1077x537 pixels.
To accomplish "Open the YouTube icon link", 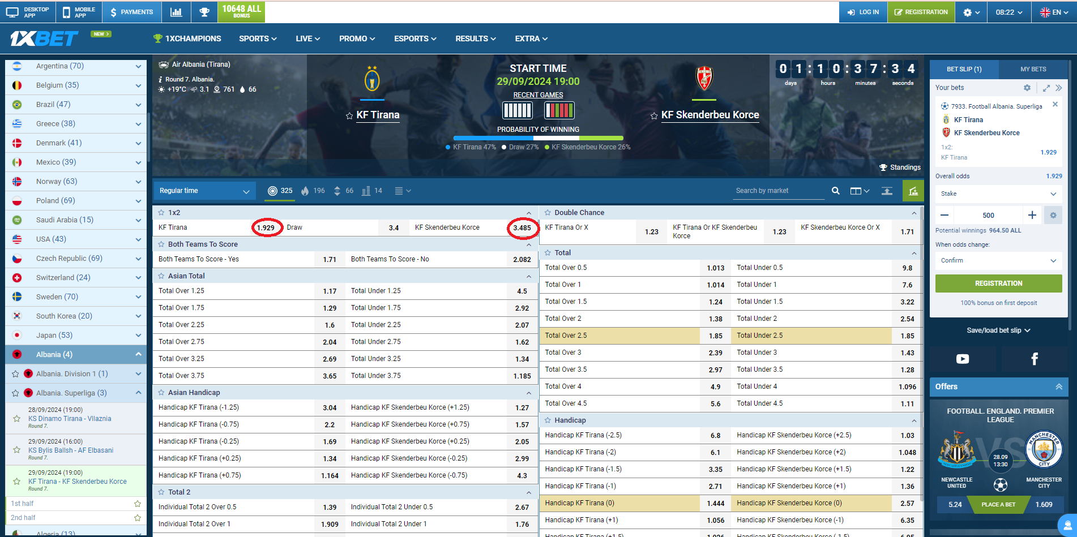I will (x=963, y=359).
